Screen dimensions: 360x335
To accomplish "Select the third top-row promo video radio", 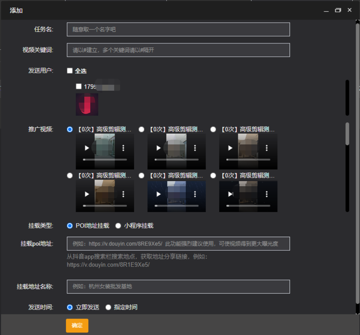I will (213, 129).
